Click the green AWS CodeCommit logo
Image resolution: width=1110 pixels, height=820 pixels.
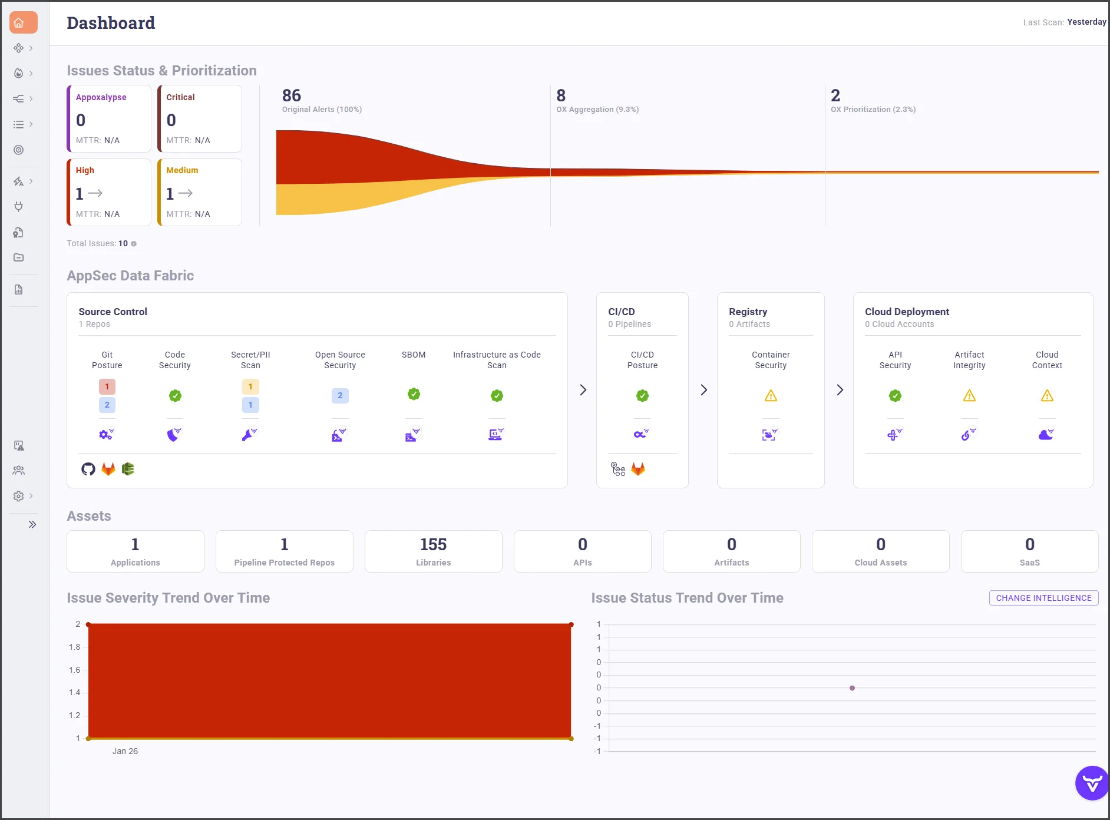(x=128, y=469)
